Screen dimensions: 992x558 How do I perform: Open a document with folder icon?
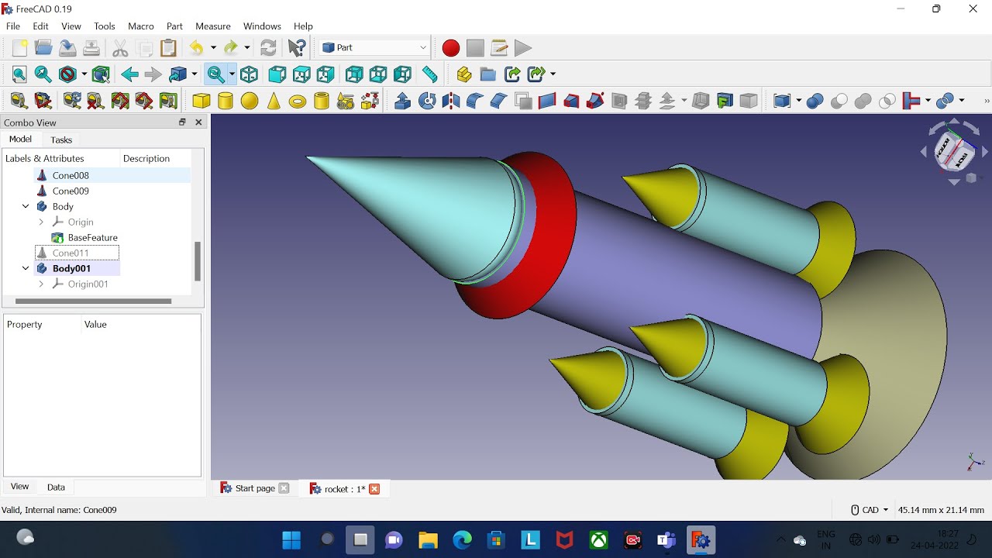(43, 48)
